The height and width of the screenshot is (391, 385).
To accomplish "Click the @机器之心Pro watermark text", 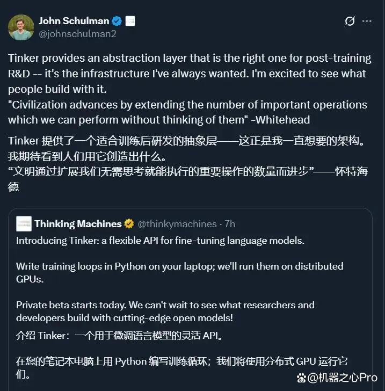I will coord(343,378).
